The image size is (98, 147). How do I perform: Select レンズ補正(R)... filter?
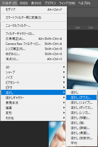click(x=34, y=49)
